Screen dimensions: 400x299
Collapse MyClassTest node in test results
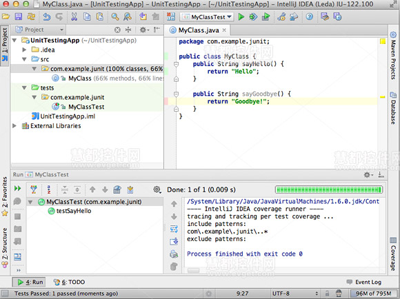30,202
